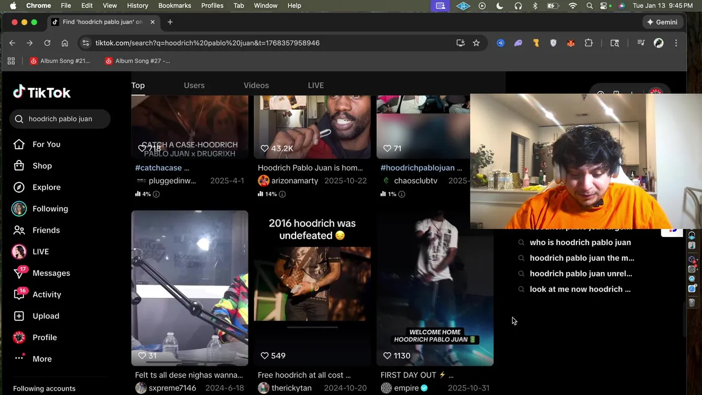This screenshot has width=702, height=395.
Task: Switch to the Users tab
Action: coord(194,85)
